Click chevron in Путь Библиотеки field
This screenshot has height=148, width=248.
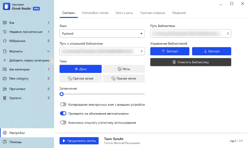point(228,34)
